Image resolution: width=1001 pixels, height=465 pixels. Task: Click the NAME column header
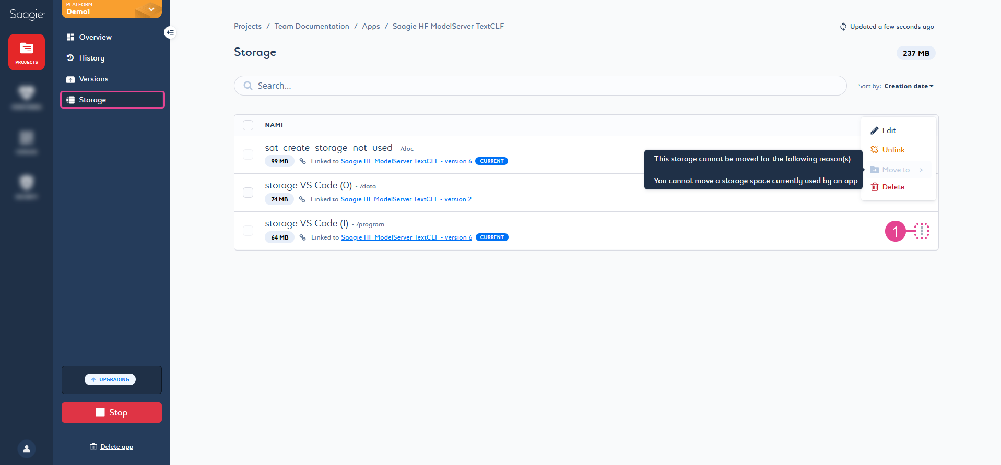coord(275,125)
